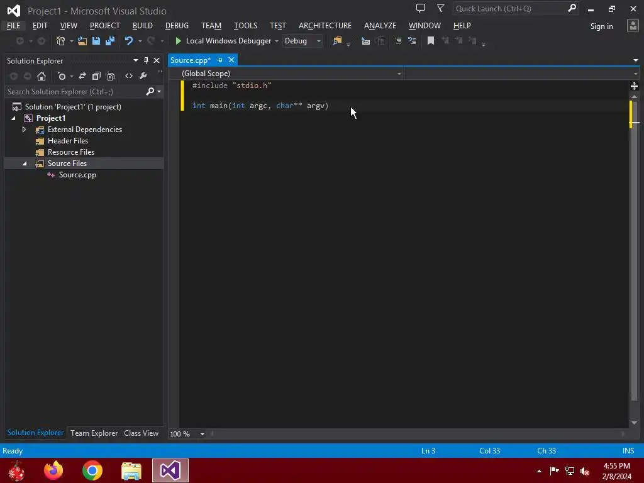Viewport: 644px width, 483px height.
Task: Click the display object member list icon
Action: coord(365,41)
